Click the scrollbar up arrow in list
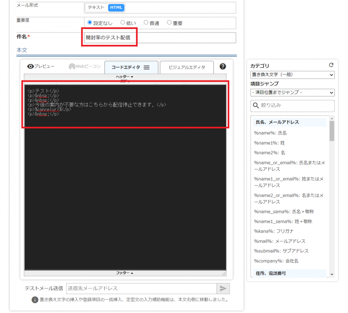This screenshot has width=348, height=313. click(332, 119)
